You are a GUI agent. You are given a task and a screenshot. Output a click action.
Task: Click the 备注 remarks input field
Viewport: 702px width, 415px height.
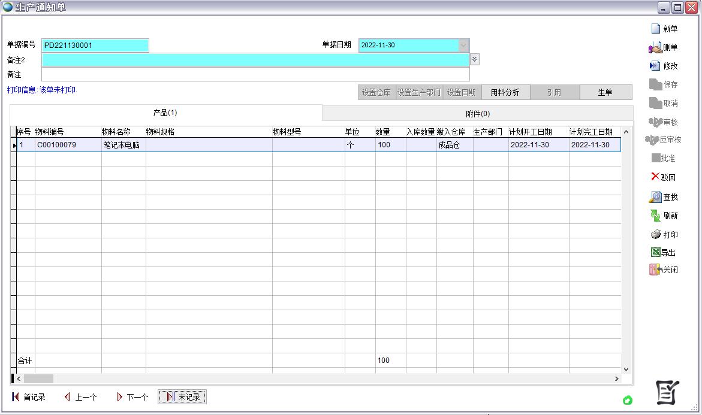click(255, 75)
